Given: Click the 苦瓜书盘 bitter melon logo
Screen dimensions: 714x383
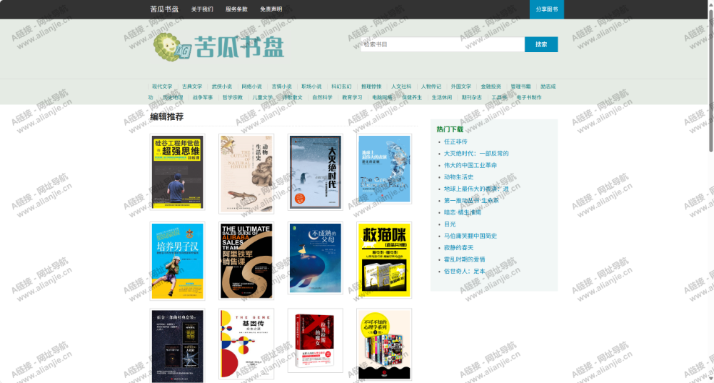Looking at the screenshot, I should coord(218,46).
